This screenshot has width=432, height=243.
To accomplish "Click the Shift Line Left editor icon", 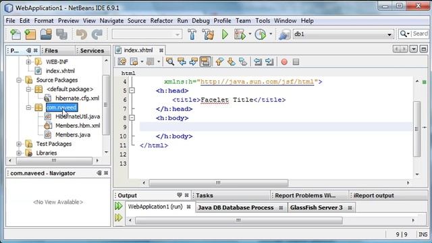I will point(258,61).
